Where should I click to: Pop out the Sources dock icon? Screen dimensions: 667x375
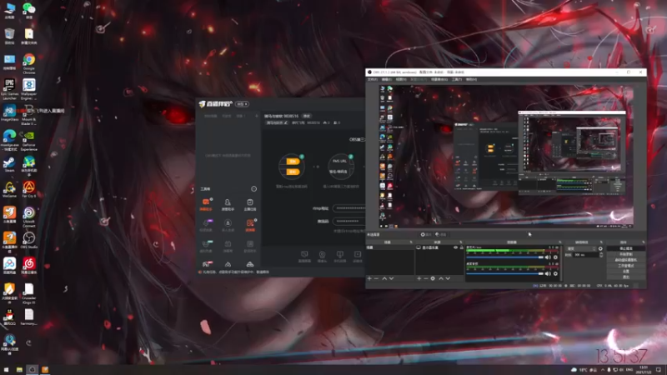click(461, 242)
